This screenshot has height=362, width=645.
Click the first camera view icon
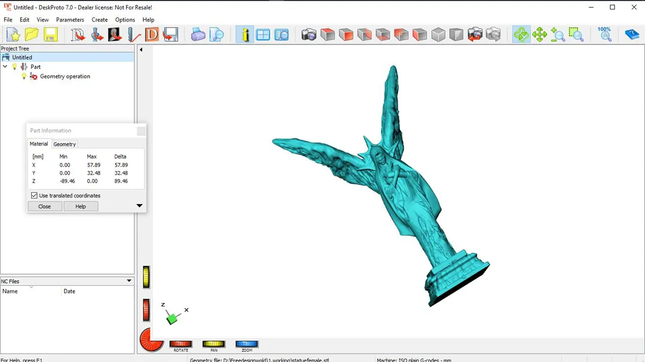tap(309, 35)
